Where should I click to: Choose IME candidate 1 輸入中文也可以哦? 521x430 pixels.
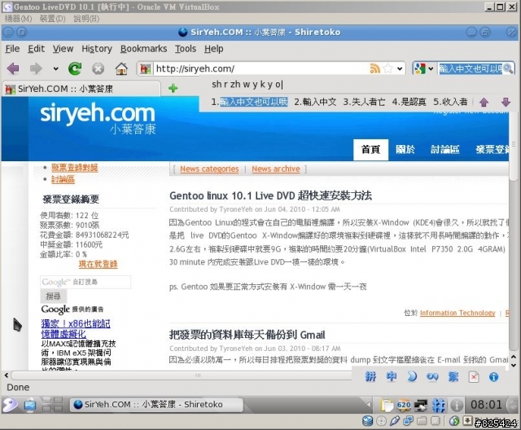pos(249,102)
